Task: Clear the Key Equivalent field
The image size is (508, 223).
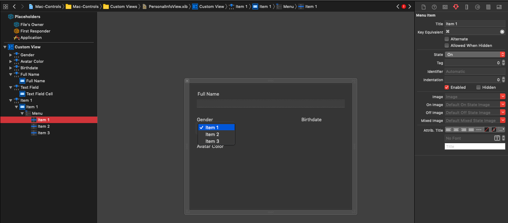Action: coord(502,32)
